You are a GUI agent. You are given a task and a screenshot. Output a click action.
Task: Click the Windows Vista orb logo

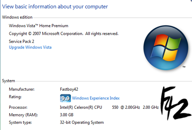(166, 48)
